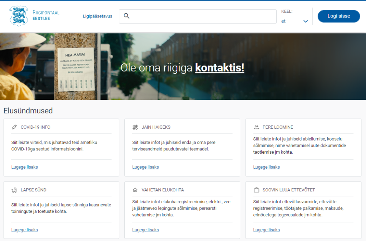Click the briefcase icon beside SOOVIN LUUA ETTEVÕTET
Viewport: 366px width, 241px height.
coord(256,190)
